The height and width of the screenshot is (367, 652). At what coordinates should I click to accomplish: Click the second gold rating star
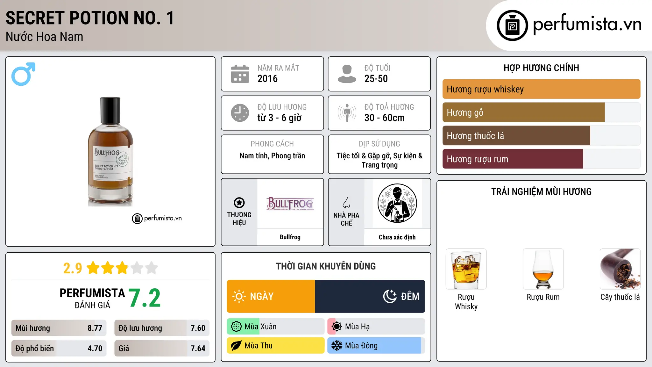pyautogui.click(x=108, y=268)
